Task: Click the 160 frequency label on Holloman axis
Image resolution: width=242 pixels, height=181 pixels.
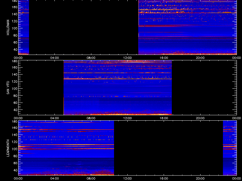Action: 15,7
